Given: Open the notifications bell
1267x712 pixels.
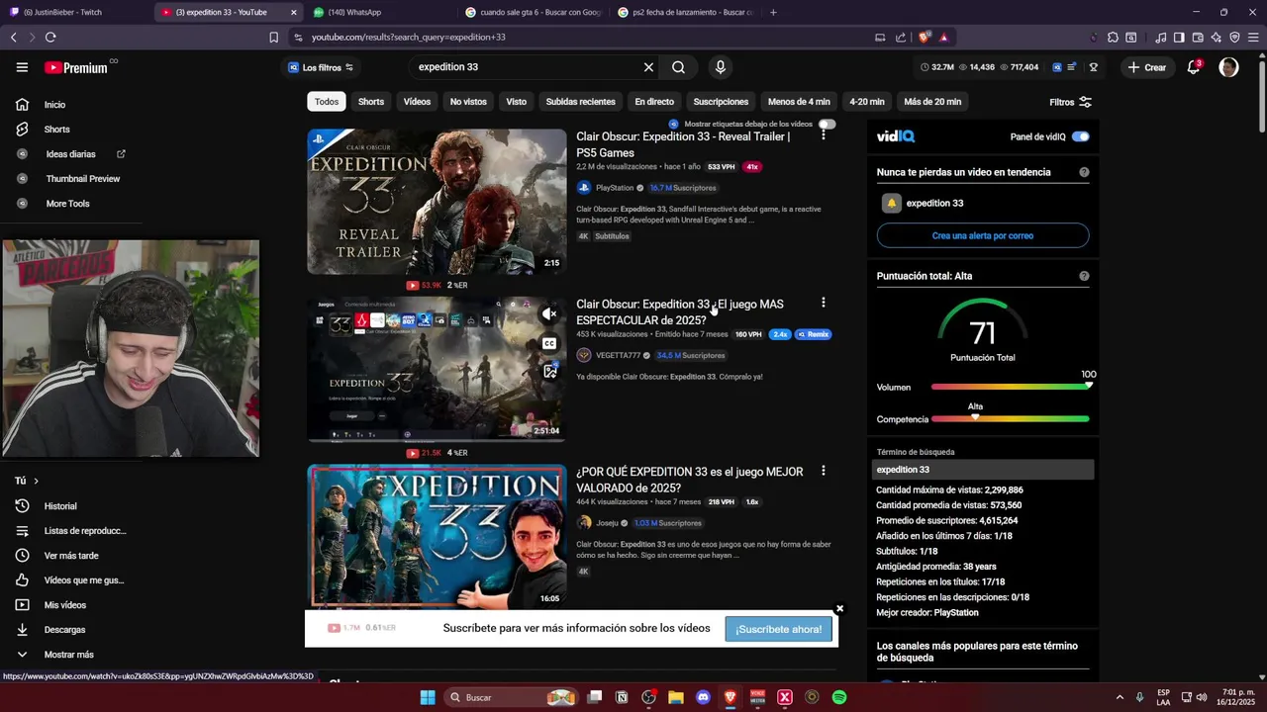Looking at the screenshot, I should (1194, 67).
